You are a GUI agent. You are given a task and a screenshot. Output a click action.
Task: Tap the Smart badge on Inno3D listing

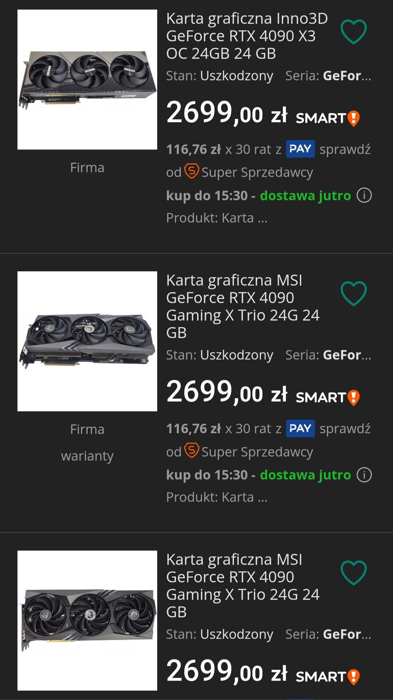(x=327, y=118)
